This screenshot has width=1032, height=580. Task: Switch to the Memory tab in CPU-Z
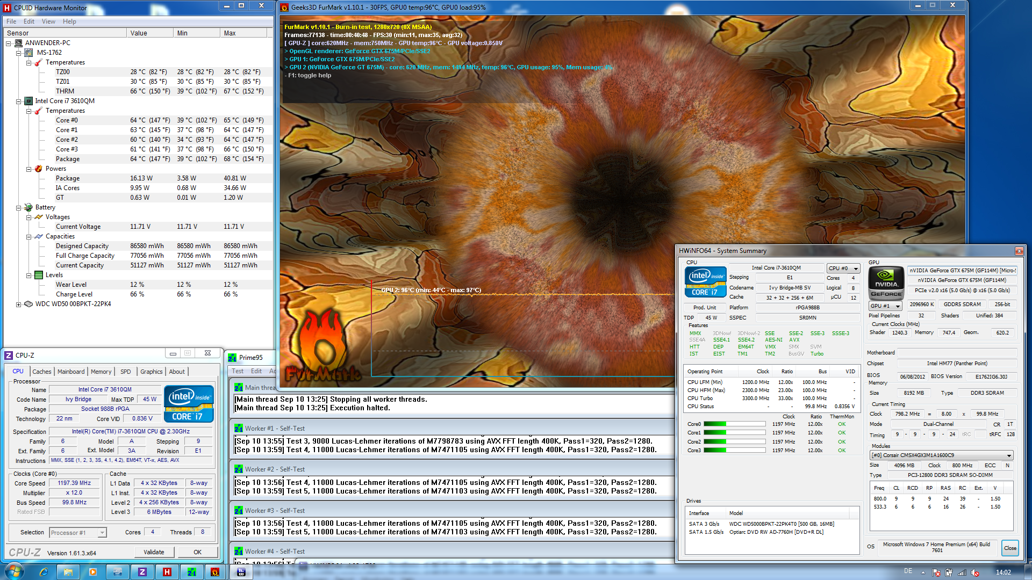tap(101, 372)
